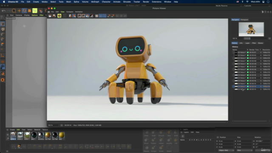Select the highlighted 3D Robot history row

[251, 86]
